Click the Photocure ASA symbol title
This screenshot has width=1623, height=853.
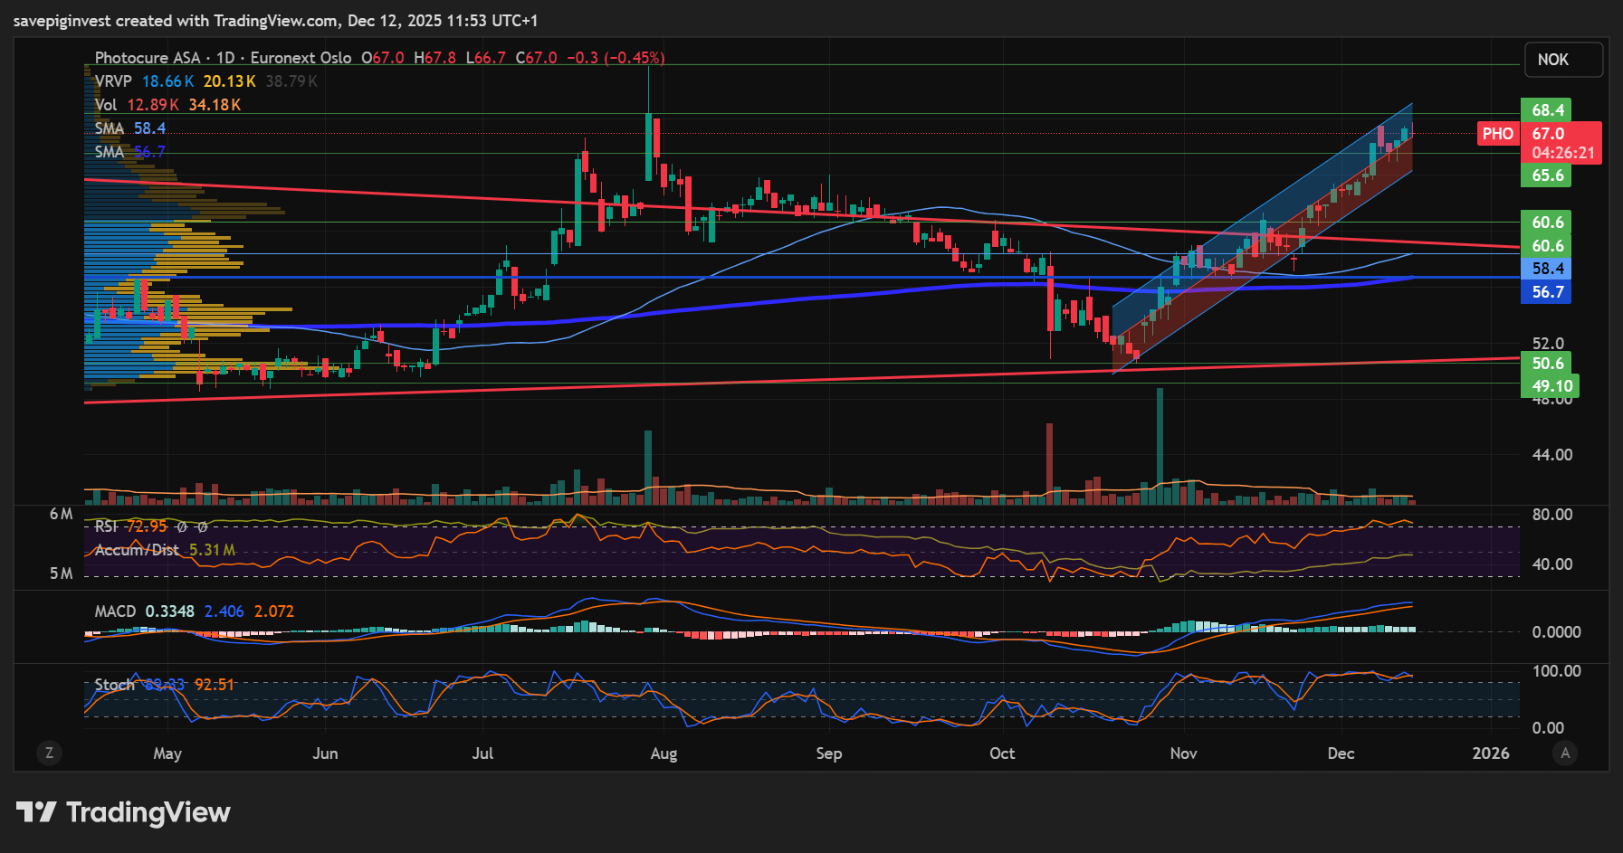pyautogui.click(x=147, y=58)
